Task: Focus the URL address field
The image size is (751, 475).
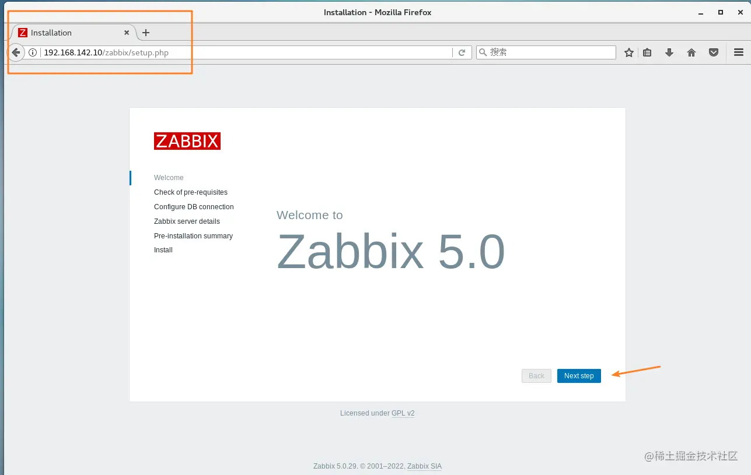Action: click(247, 52)
